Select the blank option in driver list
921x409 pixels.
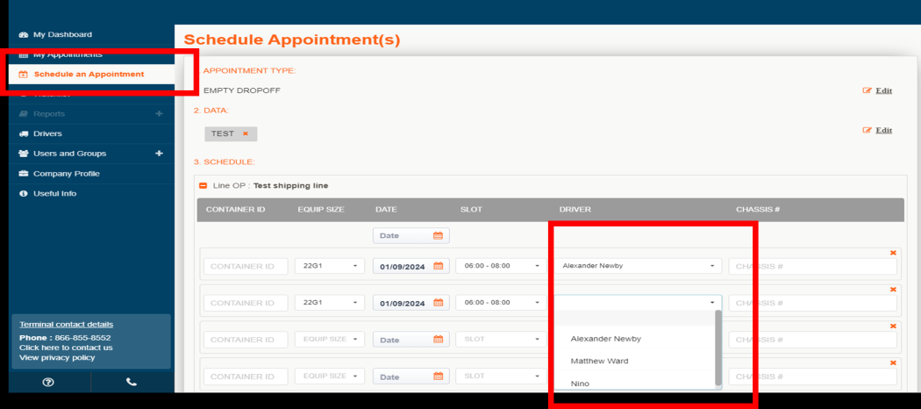(x=634, y=318)
